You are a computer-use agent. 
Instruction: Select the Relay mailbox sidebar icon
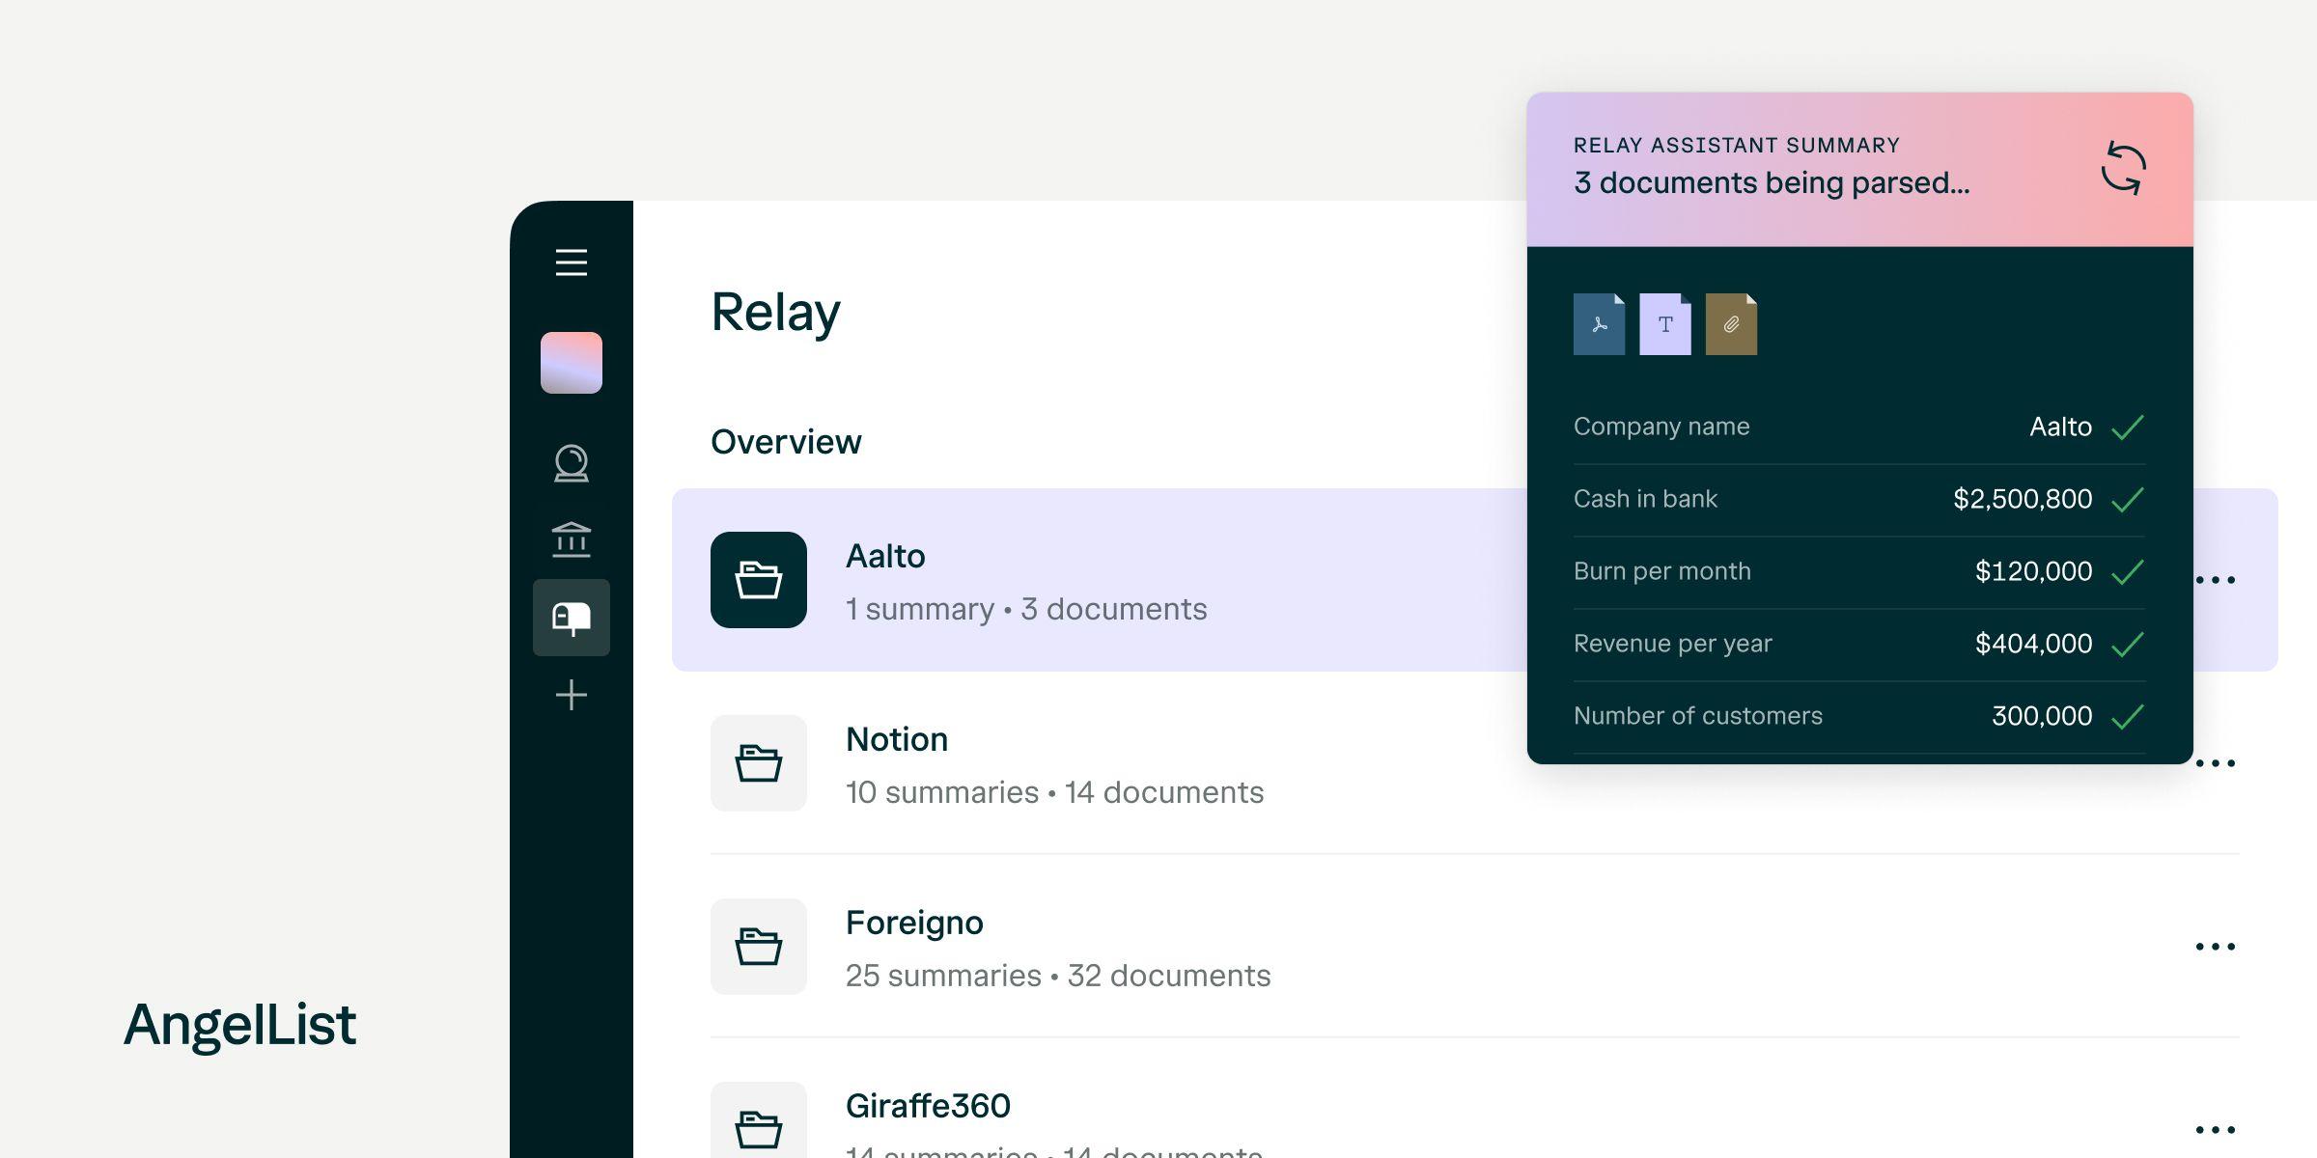point(571,618)
